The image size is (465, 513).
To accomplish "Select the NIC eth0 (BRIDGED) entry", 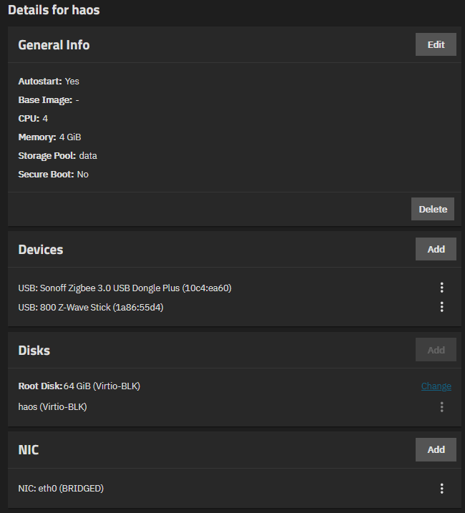I will coord(61,489).
